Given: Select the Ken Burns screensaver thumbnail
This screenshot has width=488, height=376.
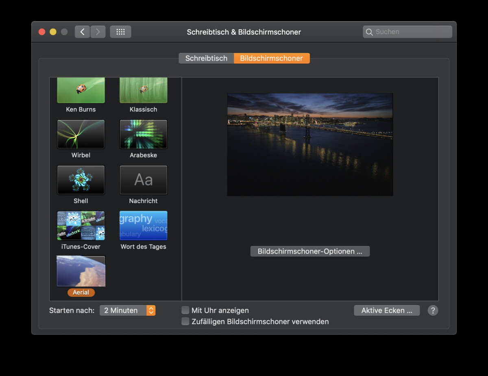Looking at the screenshot, I should tap(81, 90).
